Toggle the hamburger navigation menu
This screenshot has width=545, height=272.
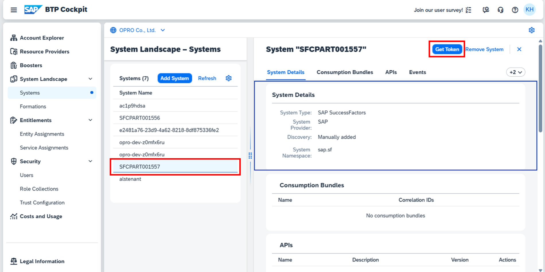point(13,10)
